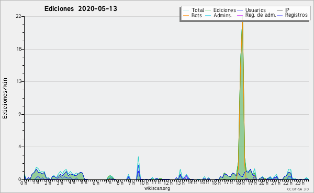Click the y-axis value 13
This screenshot has width=314, height=193.
(19, 81)
